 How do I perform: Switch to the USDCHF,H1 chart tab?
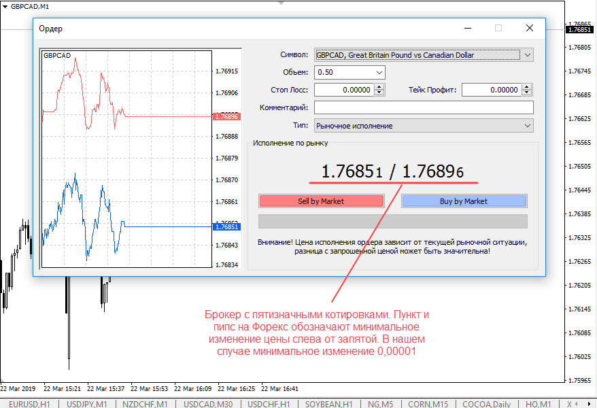click(x=269, y=404)
